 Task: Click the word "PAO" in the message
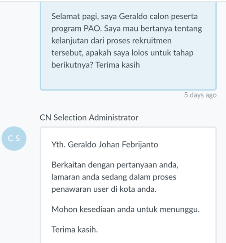[x=93, y=28]
